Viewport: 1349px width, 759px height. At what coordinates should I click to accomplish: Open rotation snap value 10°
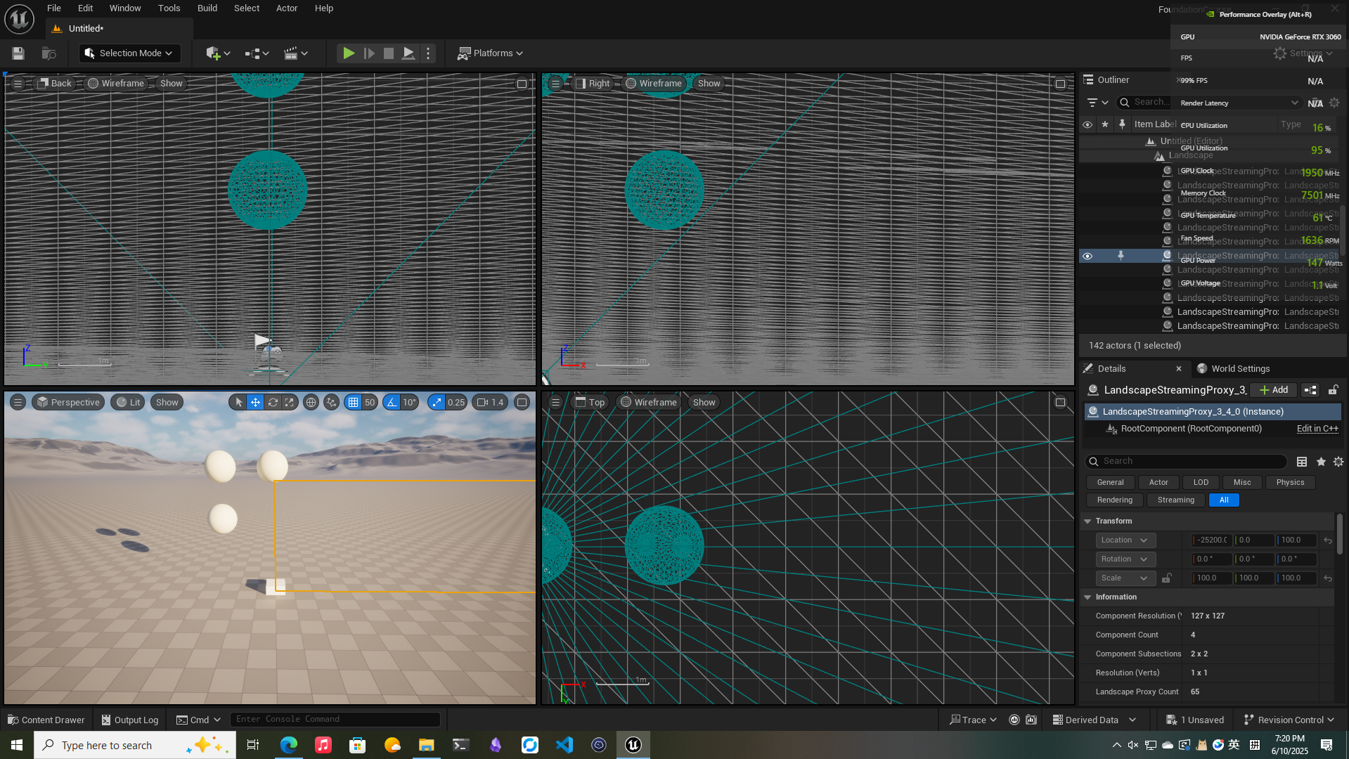[410, 403]
